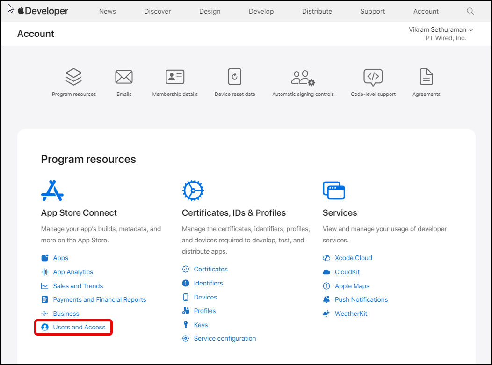Open the Develop menu item
492x365 pixels.
click(x=261, y=11)
